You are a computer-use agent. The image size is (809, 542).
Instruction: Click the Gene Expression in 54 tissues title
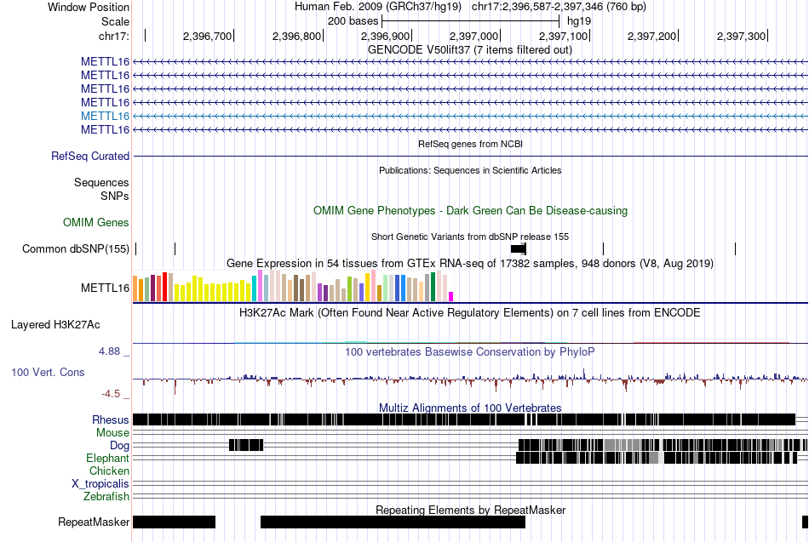tap(470, 264)
